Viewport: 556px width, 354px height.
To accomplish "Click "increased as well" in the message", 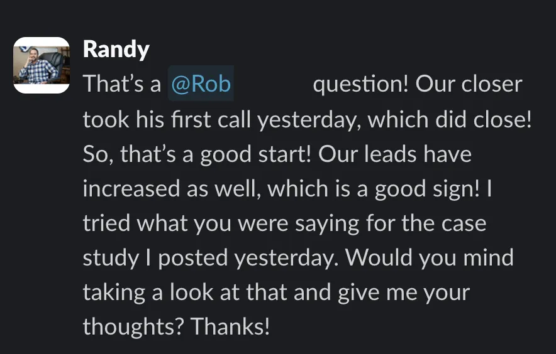I will (170, 189).
